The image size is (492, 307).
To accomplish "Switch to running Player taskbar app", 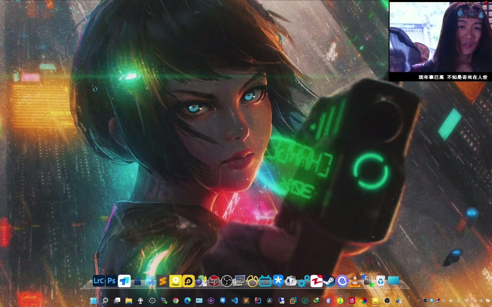I will pyautogui.click(x=375, y=301).
